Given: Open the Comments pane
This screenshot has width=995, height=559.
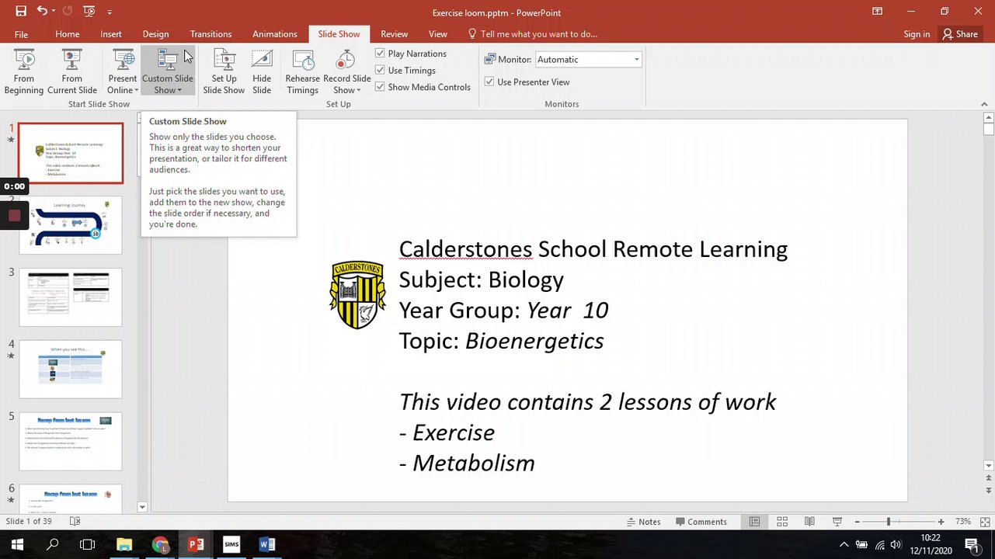Looking at the screenshot, I should [x=701, y=522].
